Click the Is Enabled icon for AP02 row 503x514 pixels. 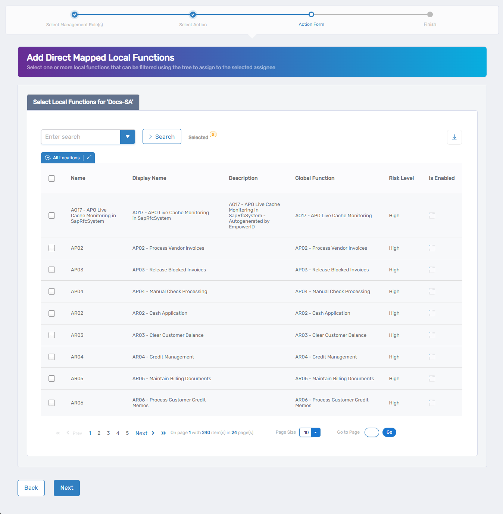tap(432, 248)
